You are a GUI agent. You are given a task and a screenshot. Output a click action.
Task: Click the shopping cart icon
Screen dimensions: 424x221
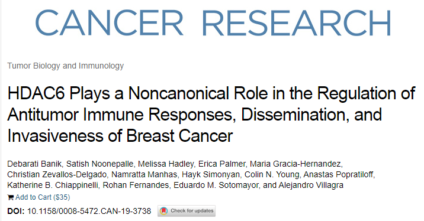click(x=10, y=197)
